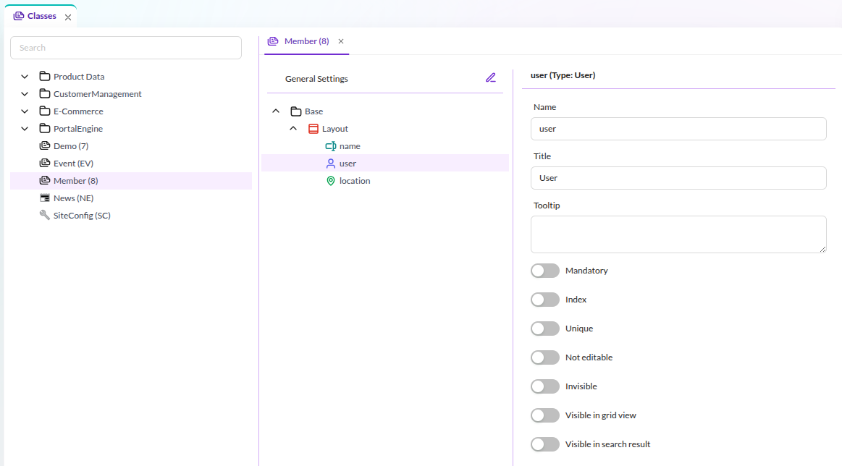Click the 'user (Type: User)' header text
This screenshot has width=842, height=466.
[x=563, y=75]
